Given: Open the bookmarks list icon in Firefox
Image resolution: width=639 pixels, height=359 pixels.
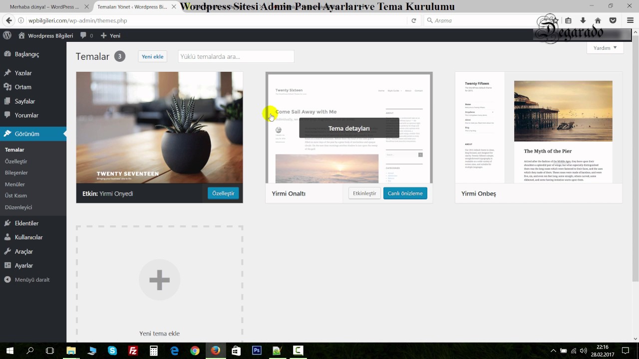Looking at the screenshot, I should coord(568,20).
